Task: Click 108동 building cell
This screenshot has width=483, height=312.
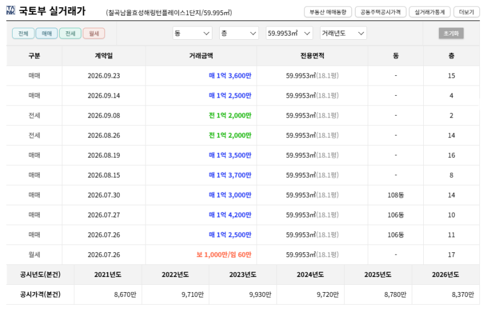Action: tap(395, 195)
